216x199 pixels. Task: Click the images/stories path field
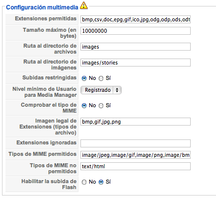tap(136, 63)
